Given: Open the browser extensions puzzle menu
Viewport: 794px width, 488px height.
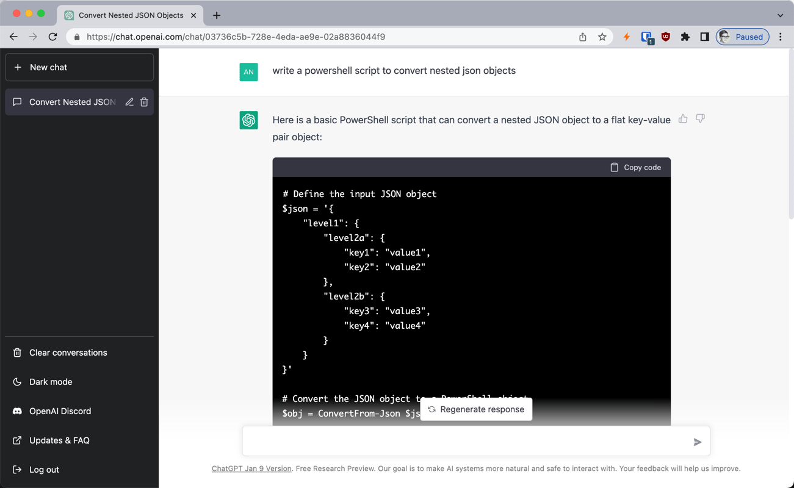Looking at the screenshot, I should click(x=685, y=37).
